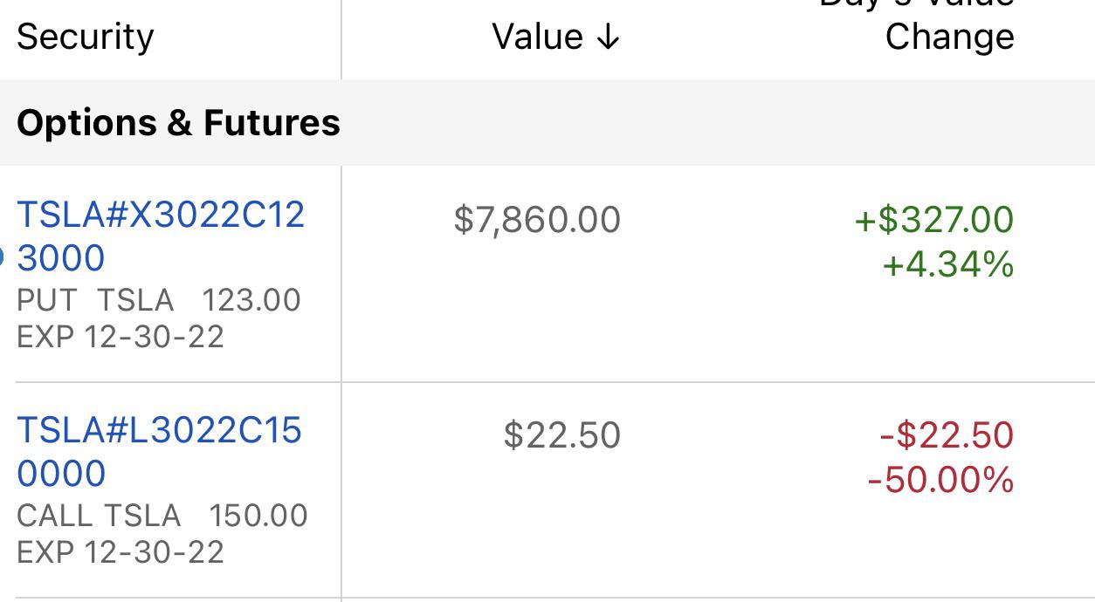Click the 150.00 strike price

258,516
